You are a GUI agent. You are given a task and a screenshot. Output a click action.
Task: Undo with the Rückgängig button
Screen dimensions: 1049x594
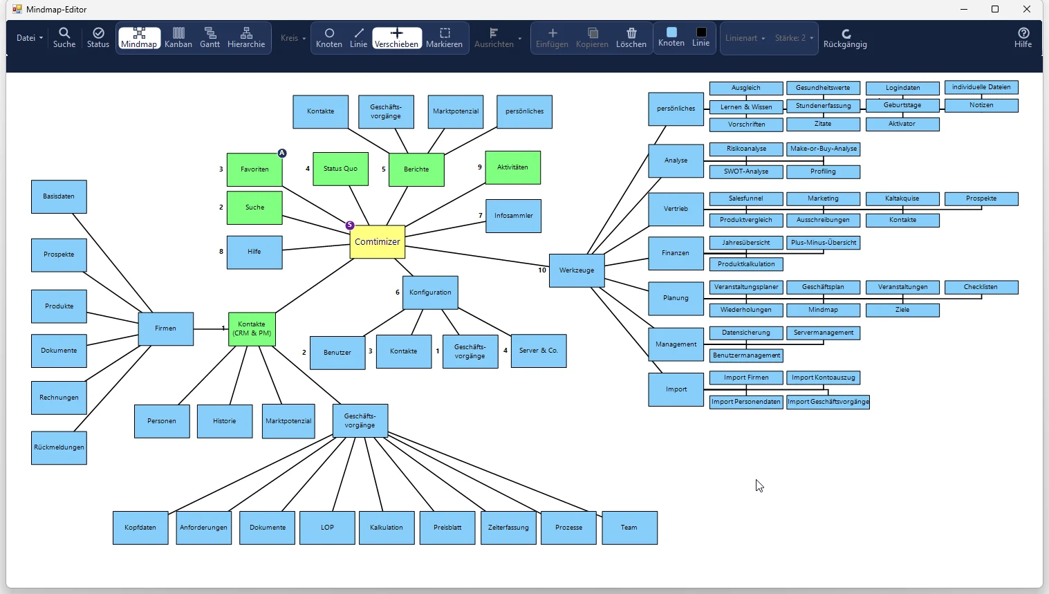pyautogui.click(x=845, y=38)
